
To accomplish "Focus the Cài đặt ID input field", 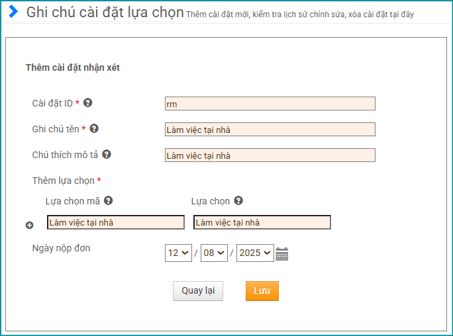I will coord(270,104).
